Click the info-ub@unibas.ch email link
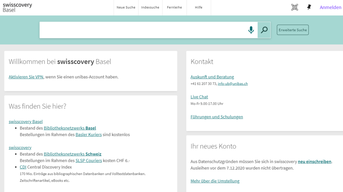Viewport: 343px width, 192px height. [x=233, y=84]
